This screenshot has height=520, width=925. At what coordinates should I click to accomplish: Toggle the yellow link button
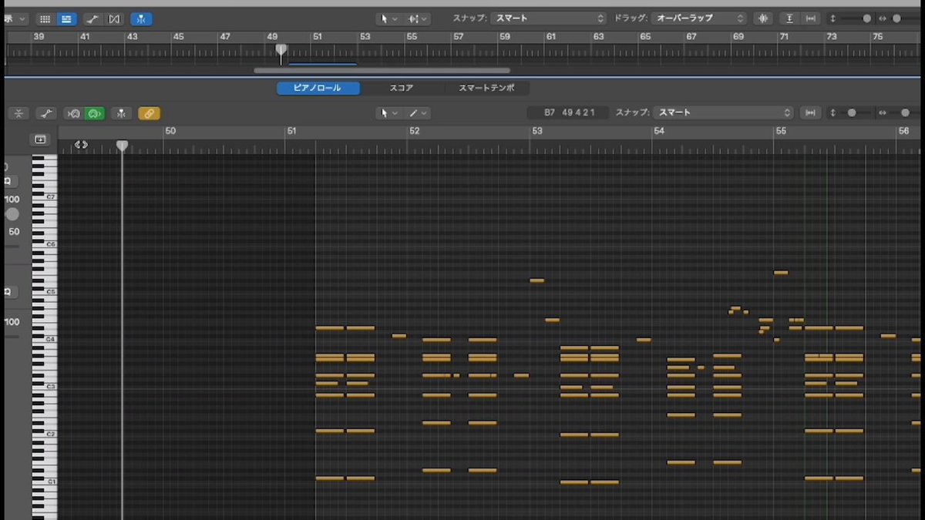[x=149, y=113]
